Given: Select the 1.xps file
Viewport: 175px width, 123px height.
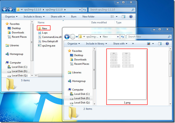Looking at the screenshot, I should (43, 33).
